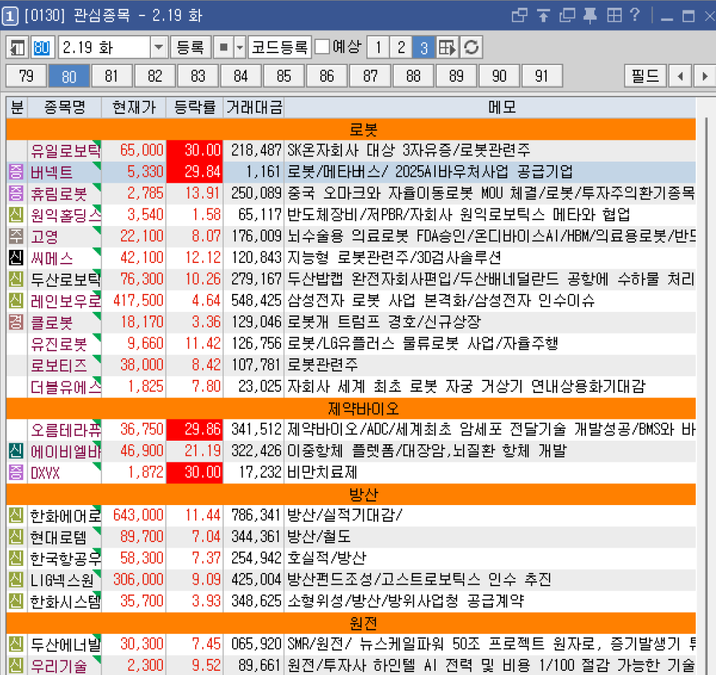
Task: Select view mode 3 button
Action: point(424,47)
